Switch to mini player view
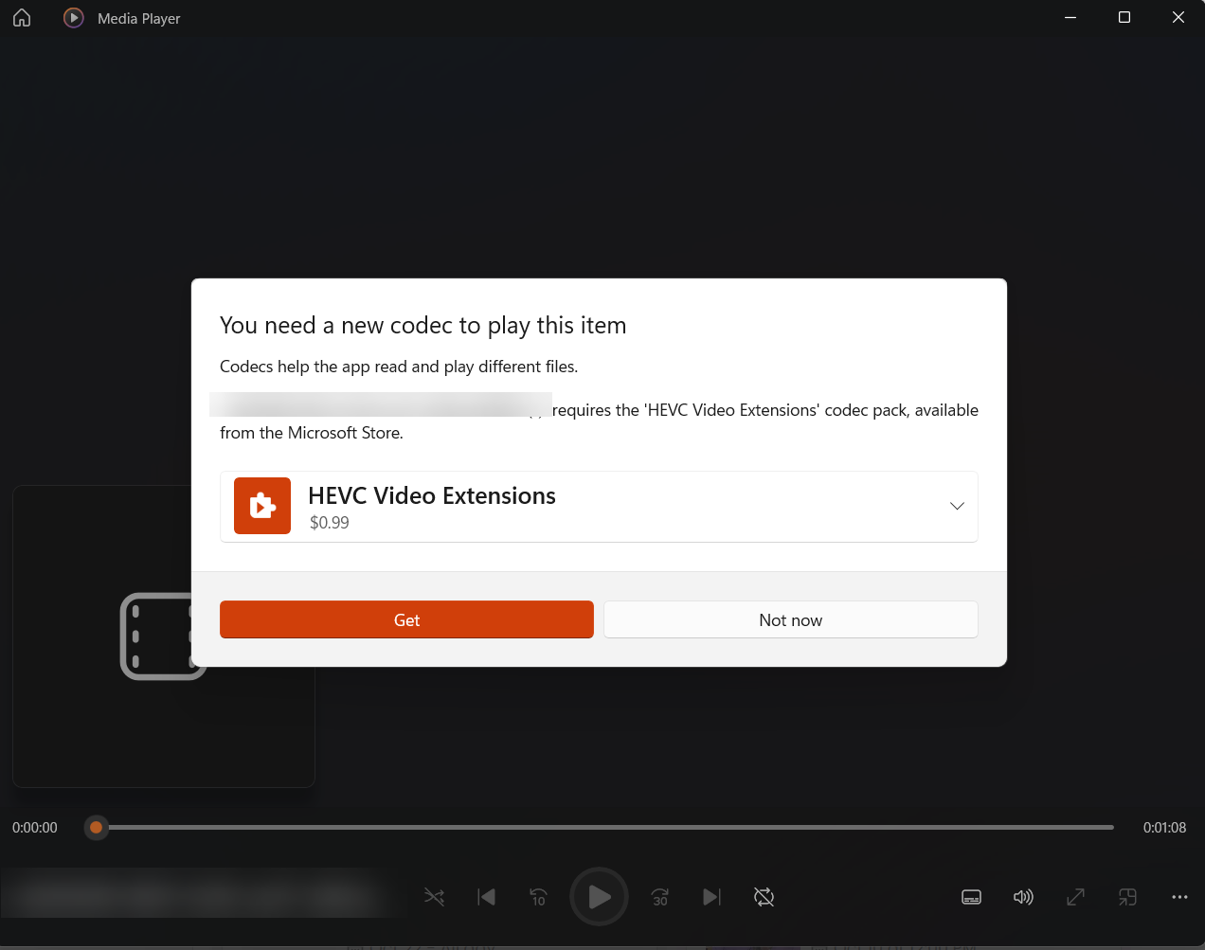 (1127, 897)
